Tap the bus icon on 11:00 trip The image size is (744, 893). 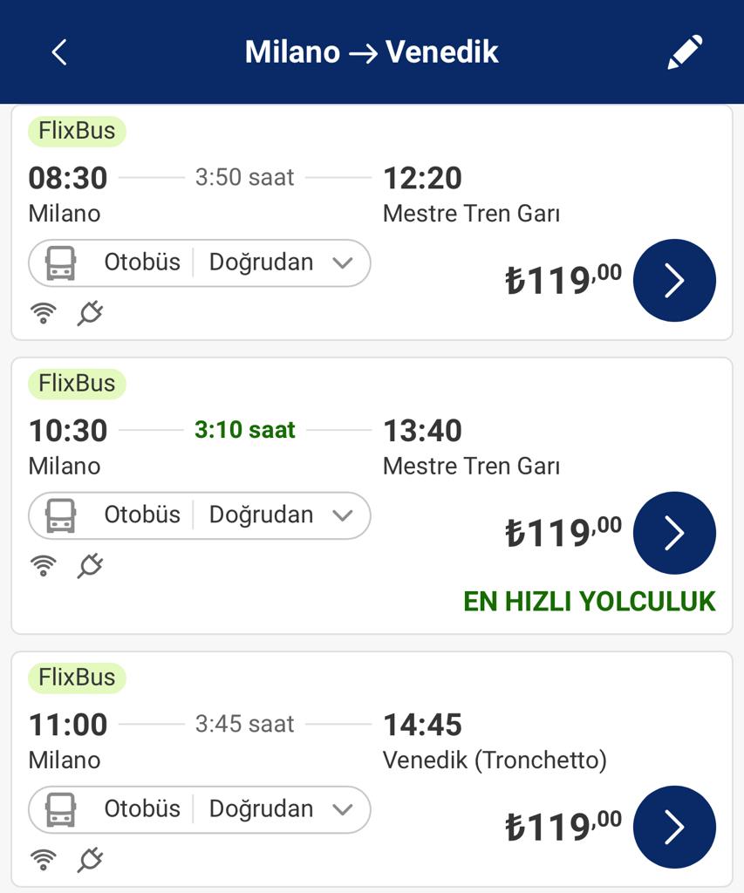click(x=60, y=809)
